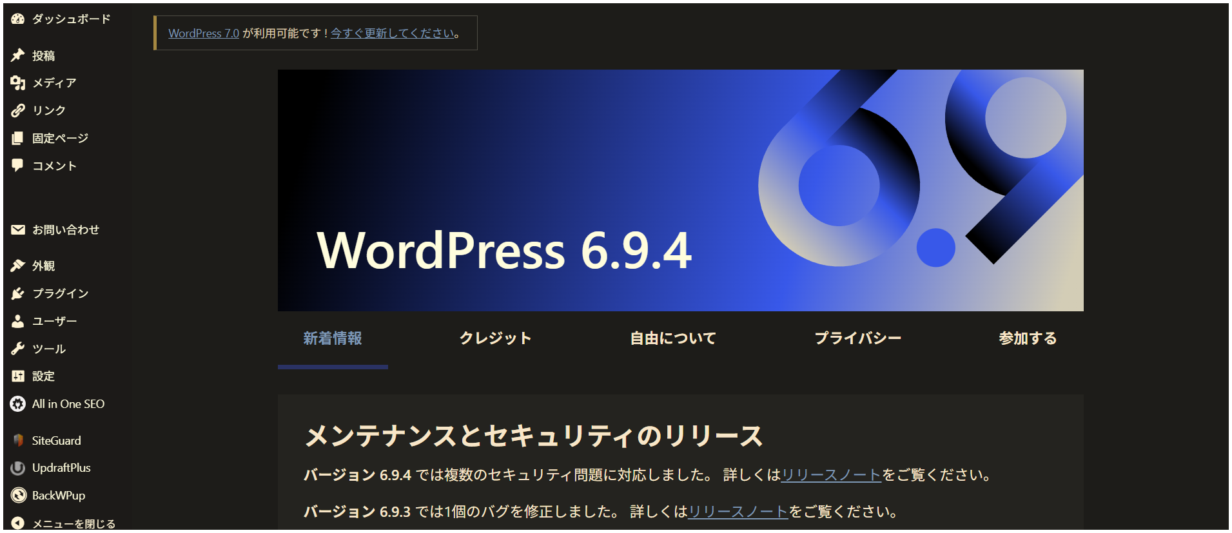Open 設定 menu label

44,376
